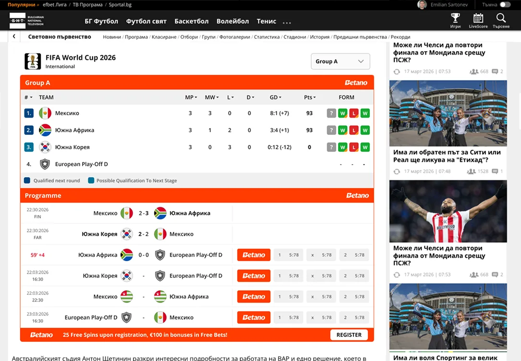
Task: Click the South Africa flag in standings row 2
Action: [x=45, y=130]
